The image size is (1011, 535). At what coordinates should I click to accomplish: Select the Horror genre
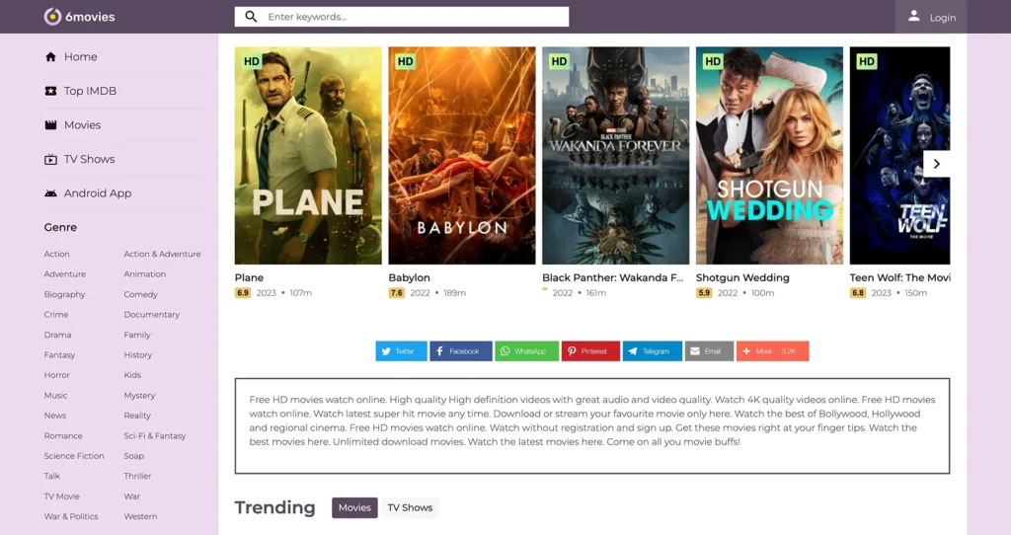[56, 375]
